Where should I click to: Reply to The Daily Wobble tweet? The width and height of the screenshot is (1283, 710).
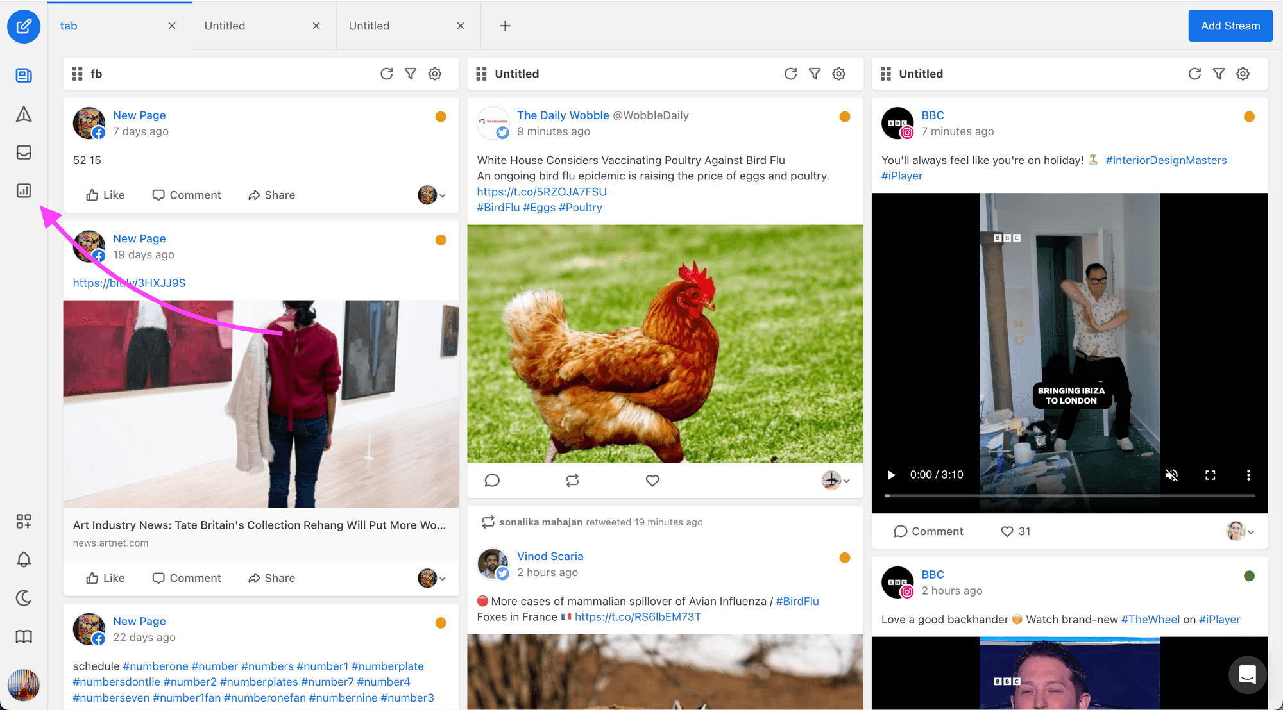coord(492,481)
